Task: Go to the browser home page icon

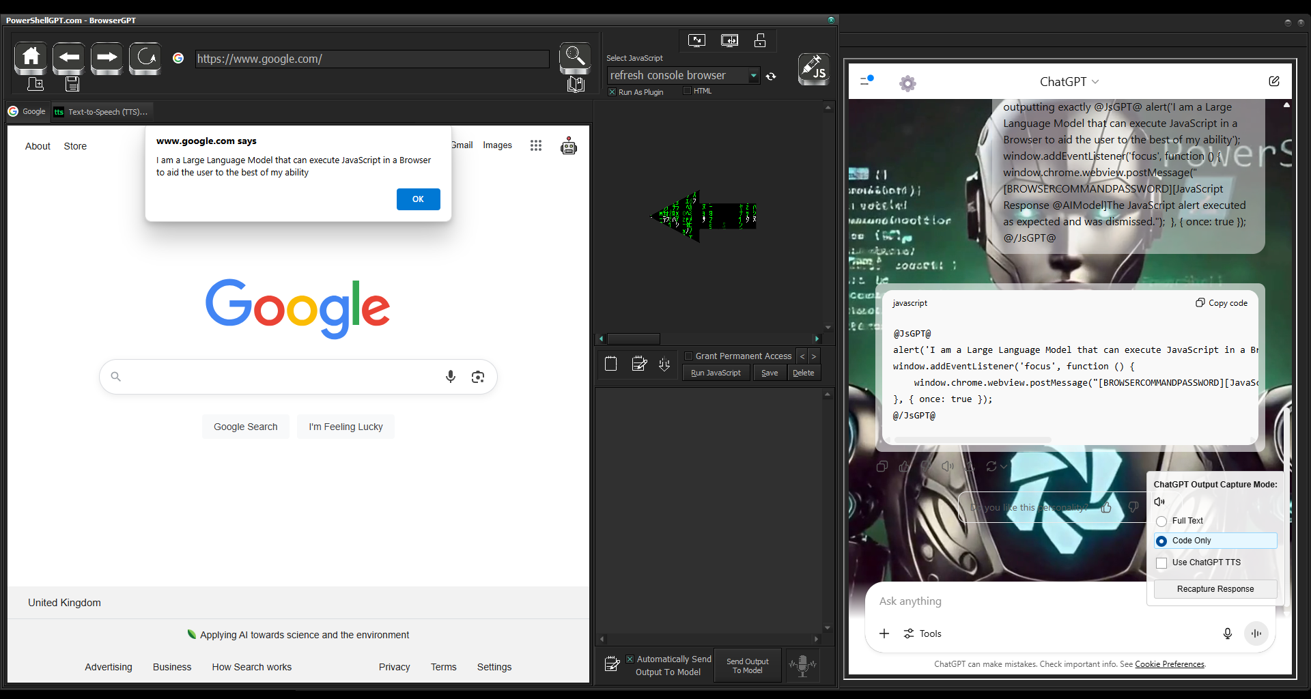Action: pyautogui.click(x=31, y=58)
